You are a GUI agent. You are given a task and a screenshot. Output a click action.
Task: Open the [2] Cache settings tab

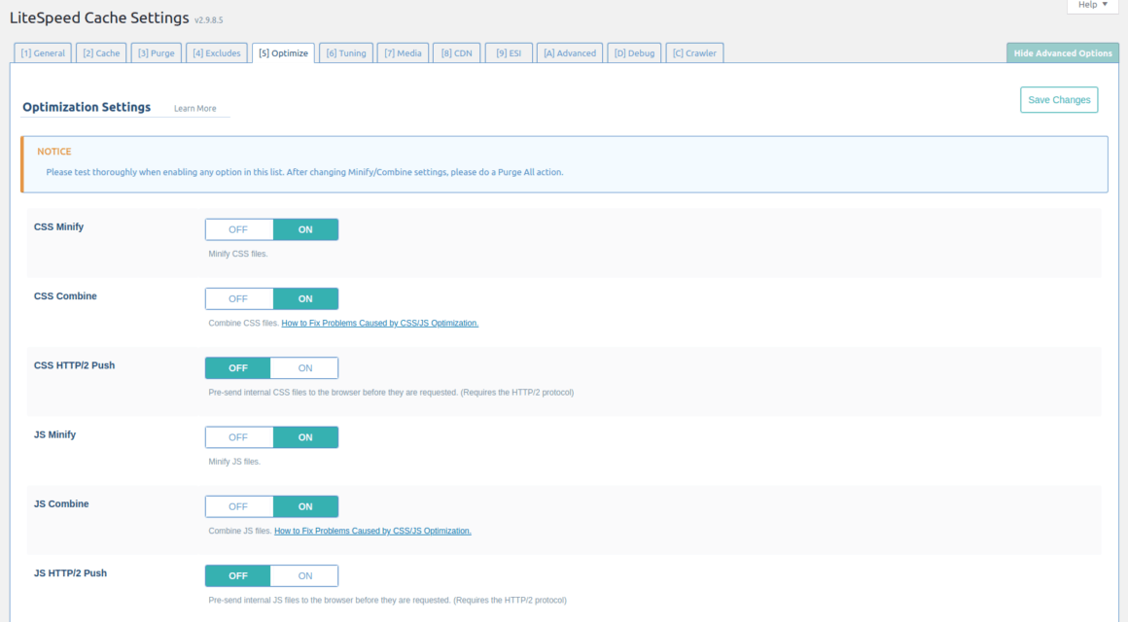point(101,52)
